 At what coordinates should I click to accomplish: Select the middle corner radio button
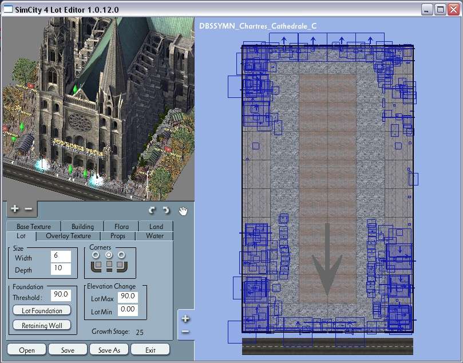pos(109,255)
